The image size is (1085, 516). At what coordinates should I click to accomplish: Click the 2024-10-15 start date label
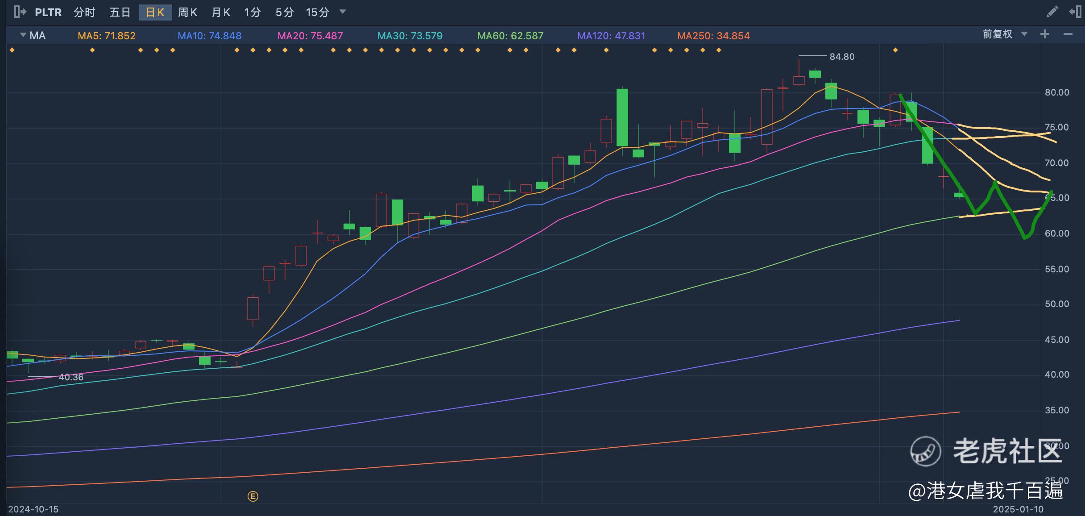click(x=33, y=509)
